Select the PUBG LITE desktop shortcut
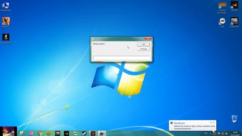The image size is (242, 136). (234, 22)
